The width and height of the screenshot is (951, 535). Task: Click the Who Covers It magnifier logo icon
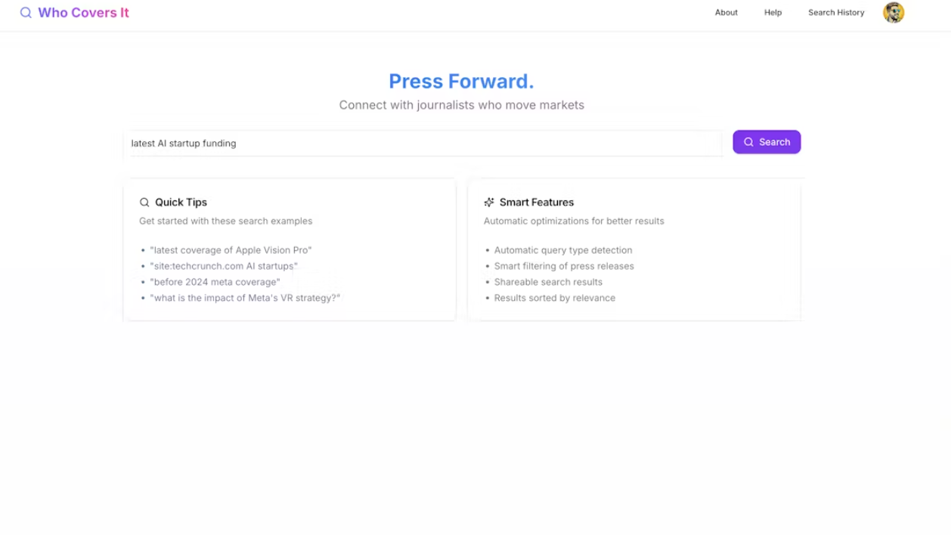pyautogui.click(x=26, y=13)
